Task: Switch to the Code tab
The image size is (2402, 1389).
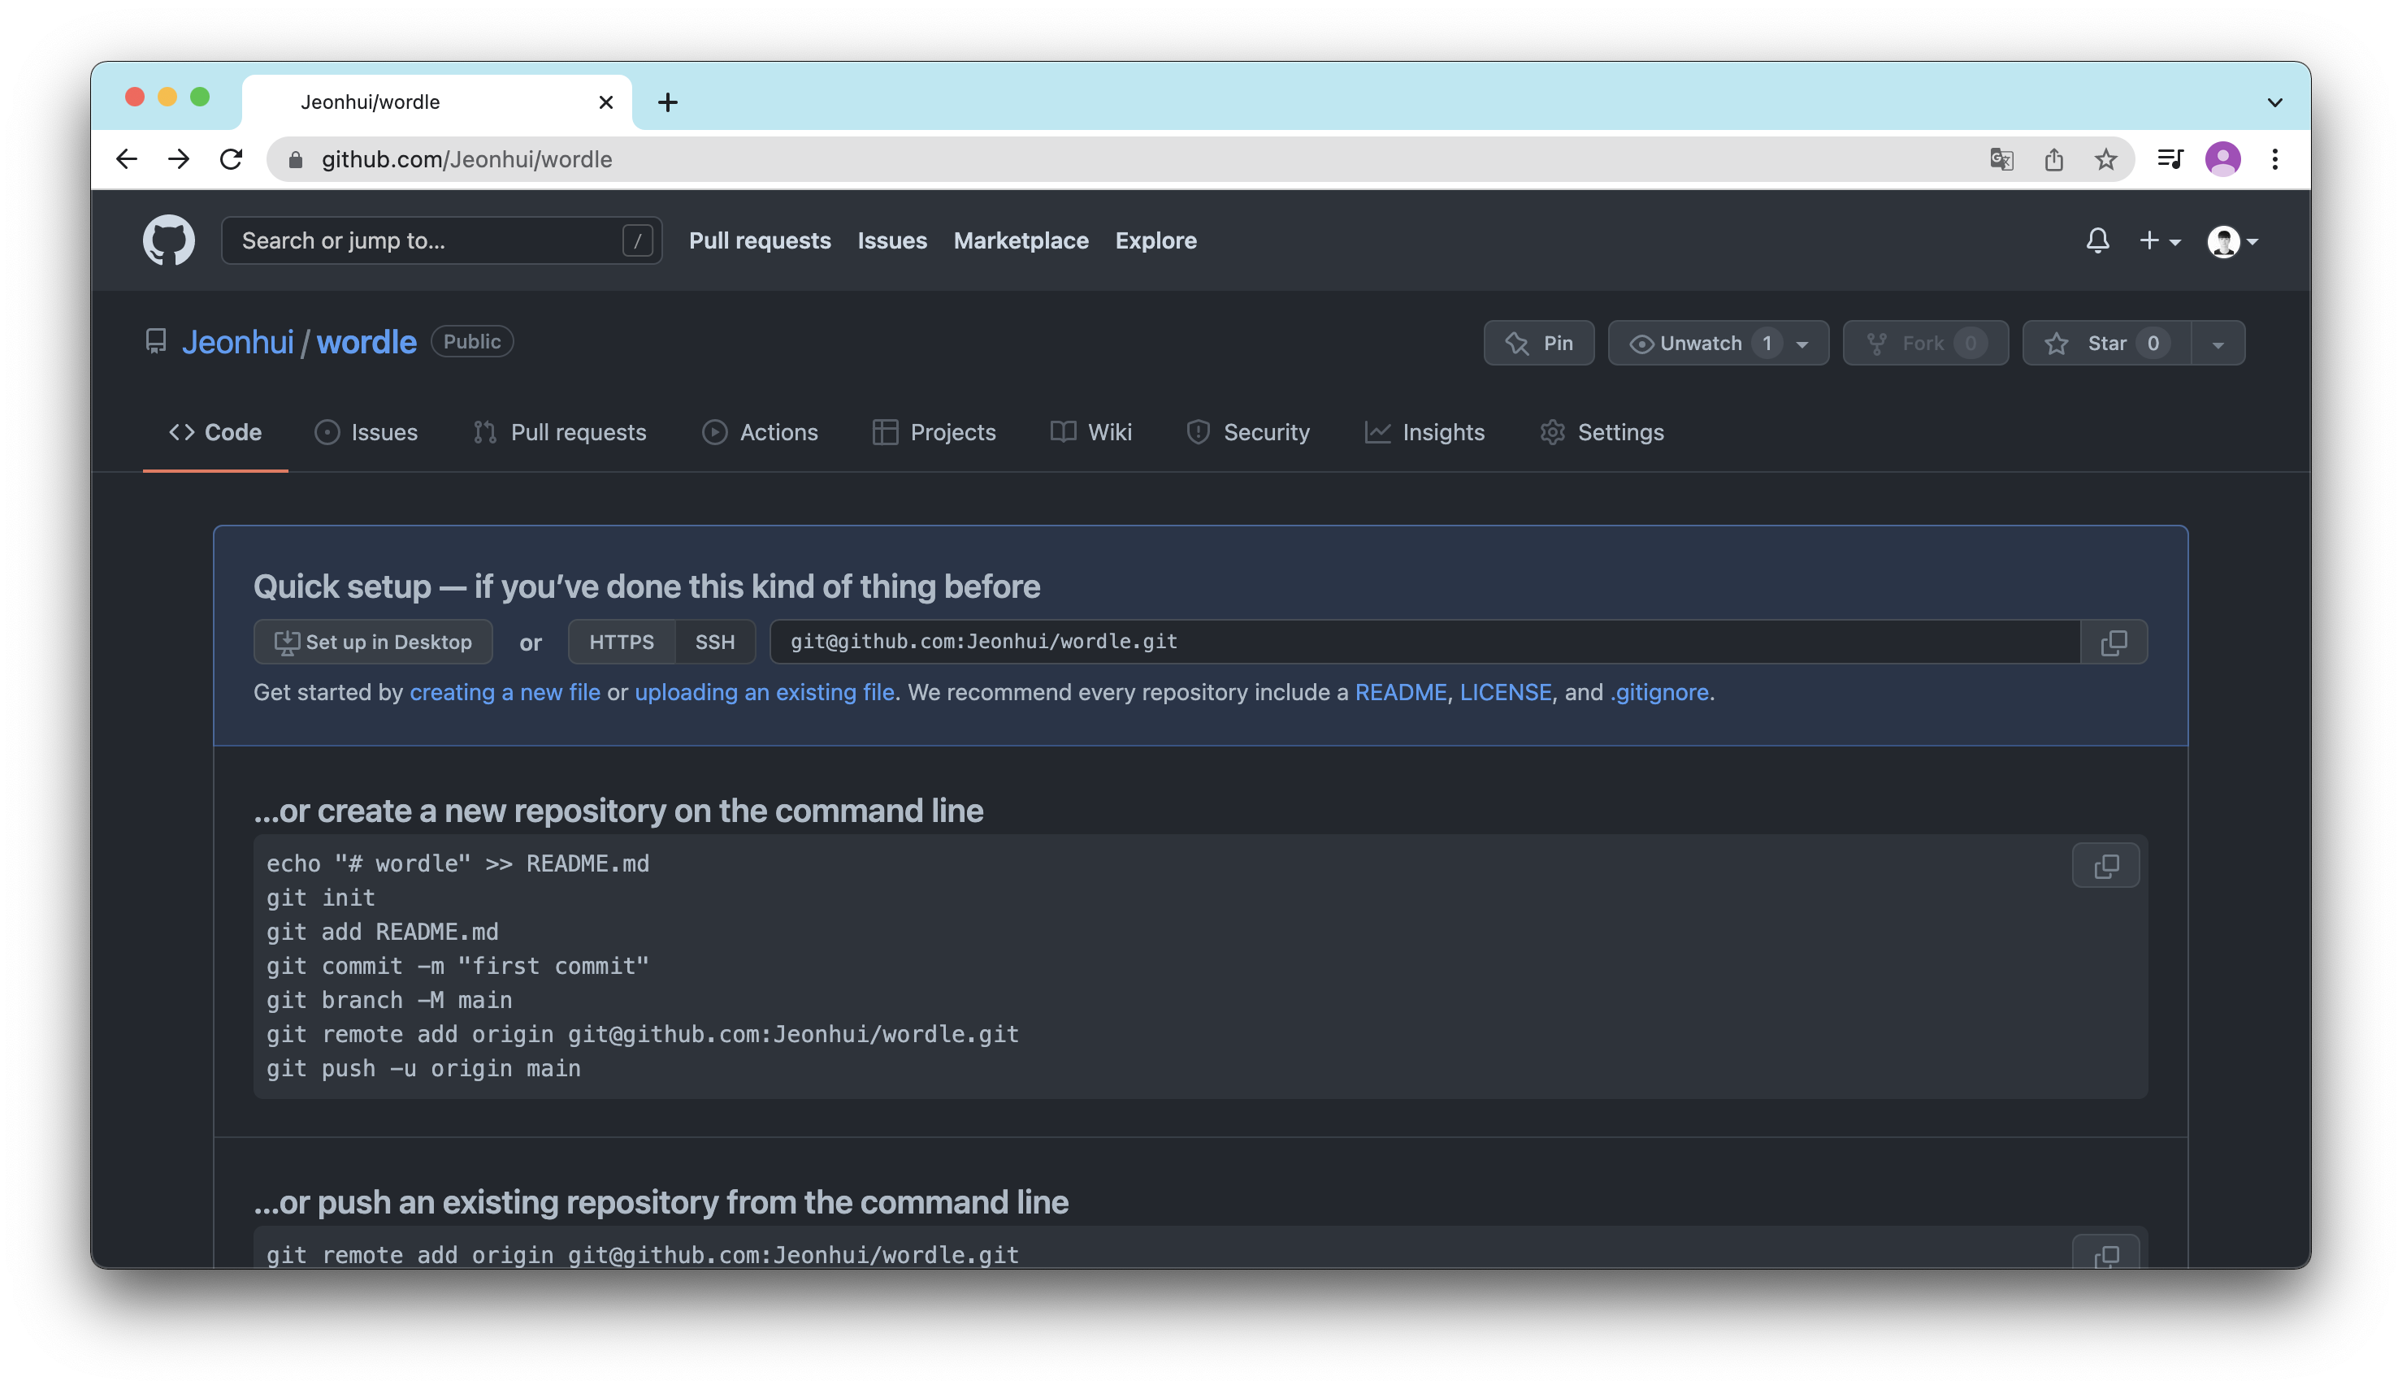Action: pos(215,432)
